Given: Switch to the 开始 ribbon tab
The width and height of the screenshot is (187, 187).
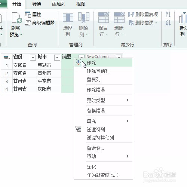Looking at the screenshot, I should click(x=17, y=4).
